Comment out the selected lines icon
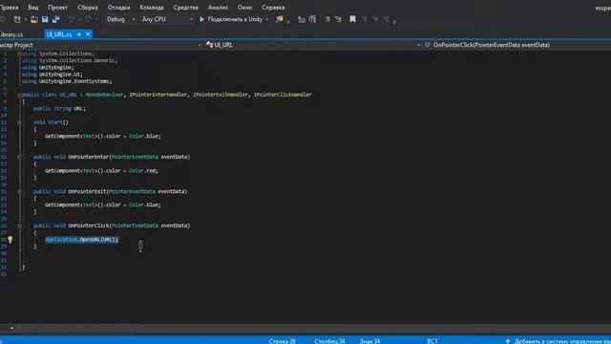 [327, 19]
